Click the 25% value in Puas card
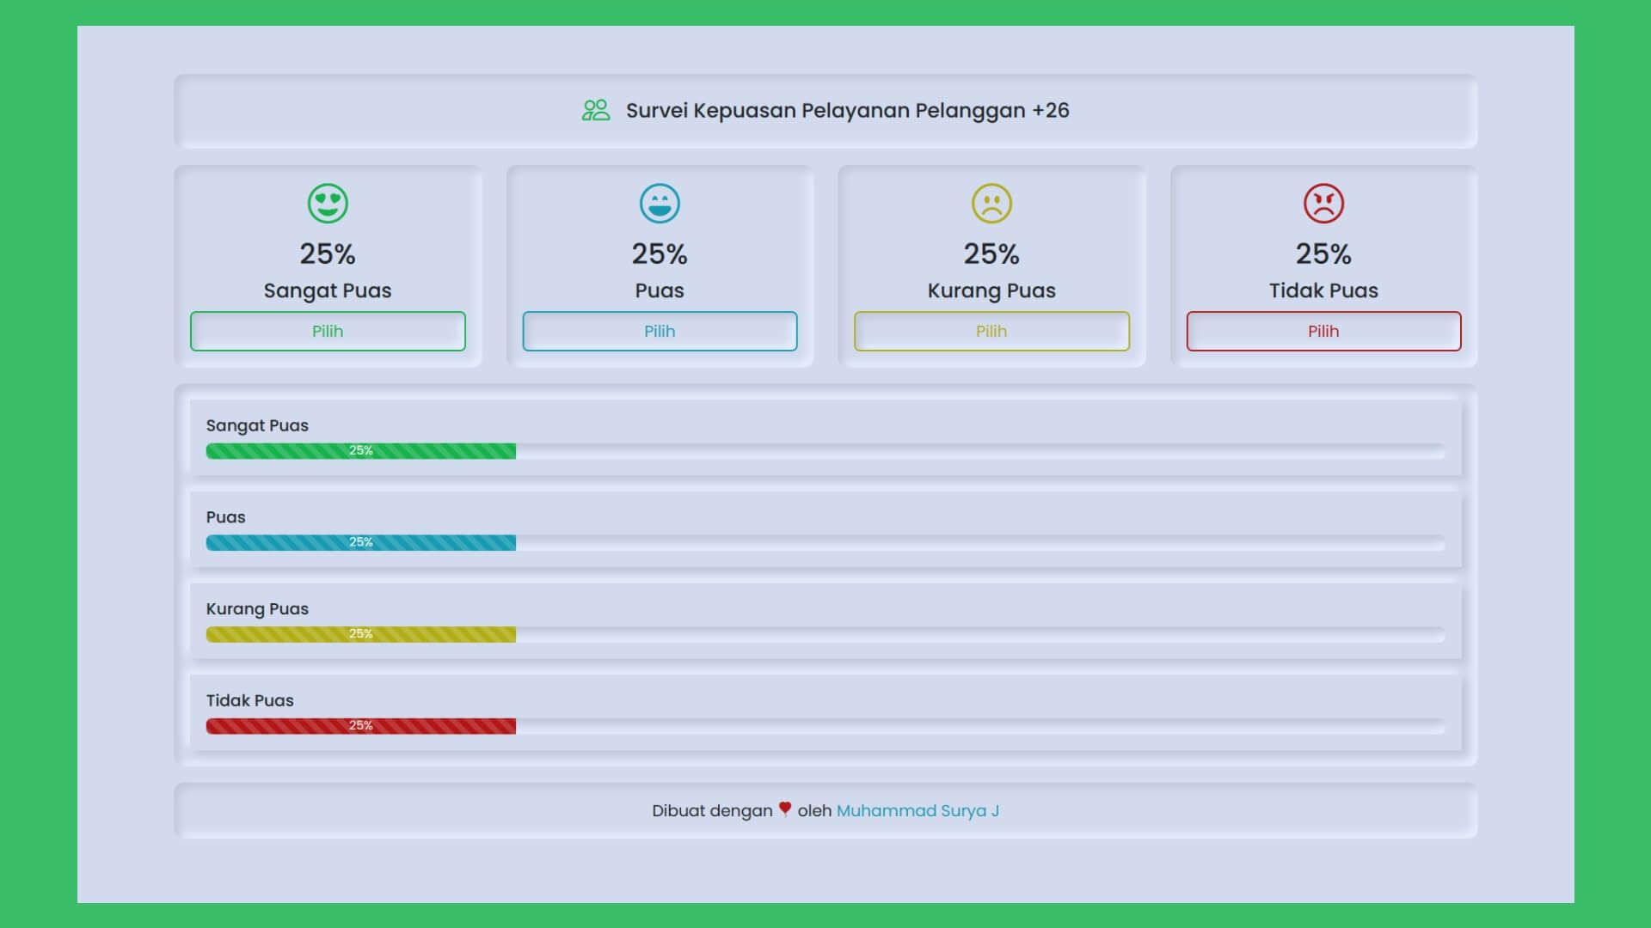The image size is (1651, 928). click(x=660, y=253)
